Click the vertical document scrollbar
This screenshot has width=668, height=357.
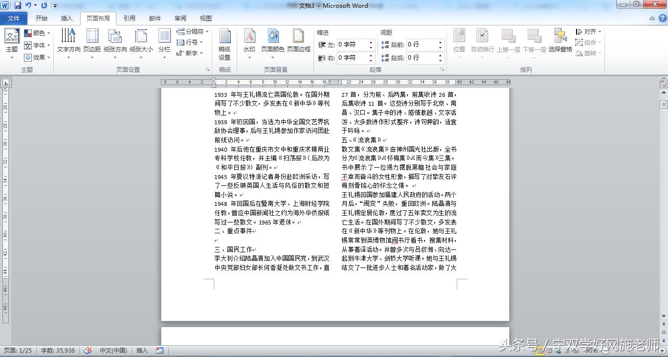pos(664,196)
